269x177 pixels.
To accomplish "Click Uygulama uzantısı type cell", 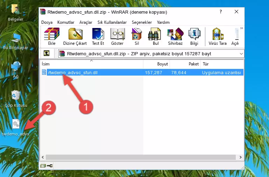I will click(221, 72).
